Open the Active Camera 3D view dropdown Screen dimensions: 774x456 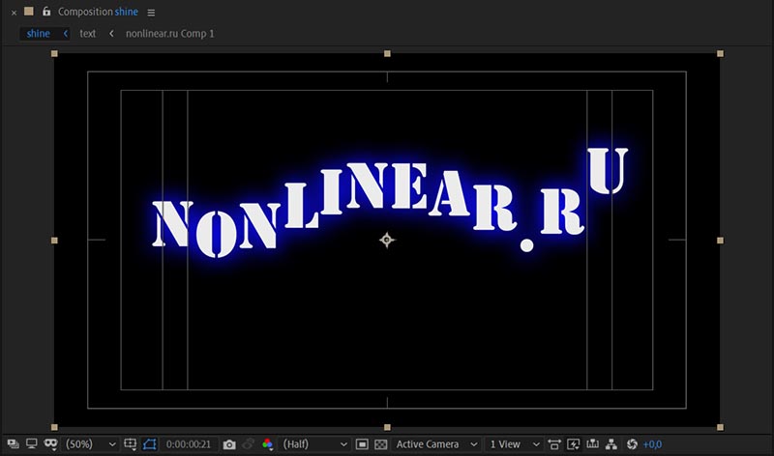(436, 444)
